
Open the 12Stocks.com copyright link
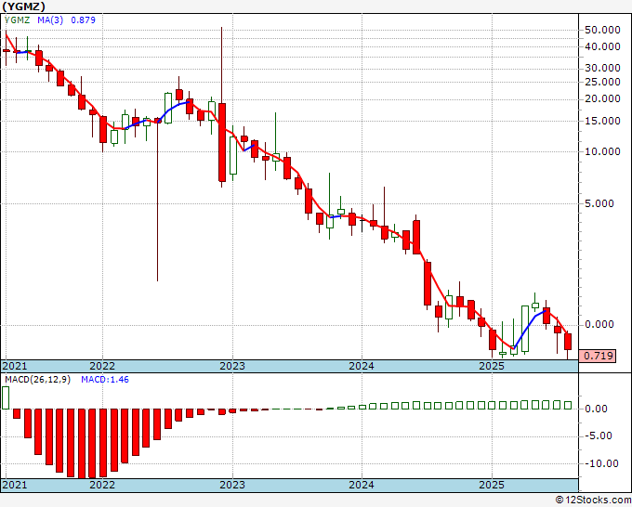(x=593, y=500)
